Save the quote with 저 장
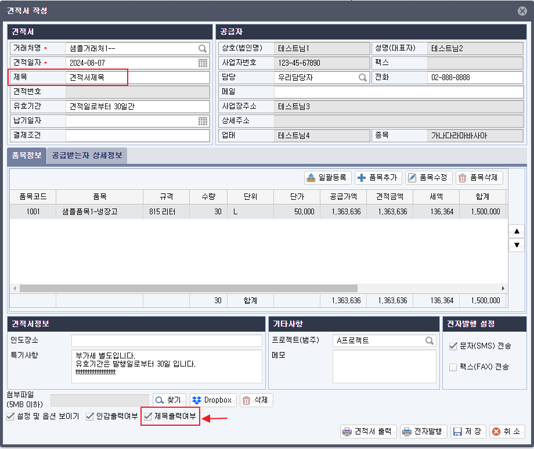 tap(468, 431)
